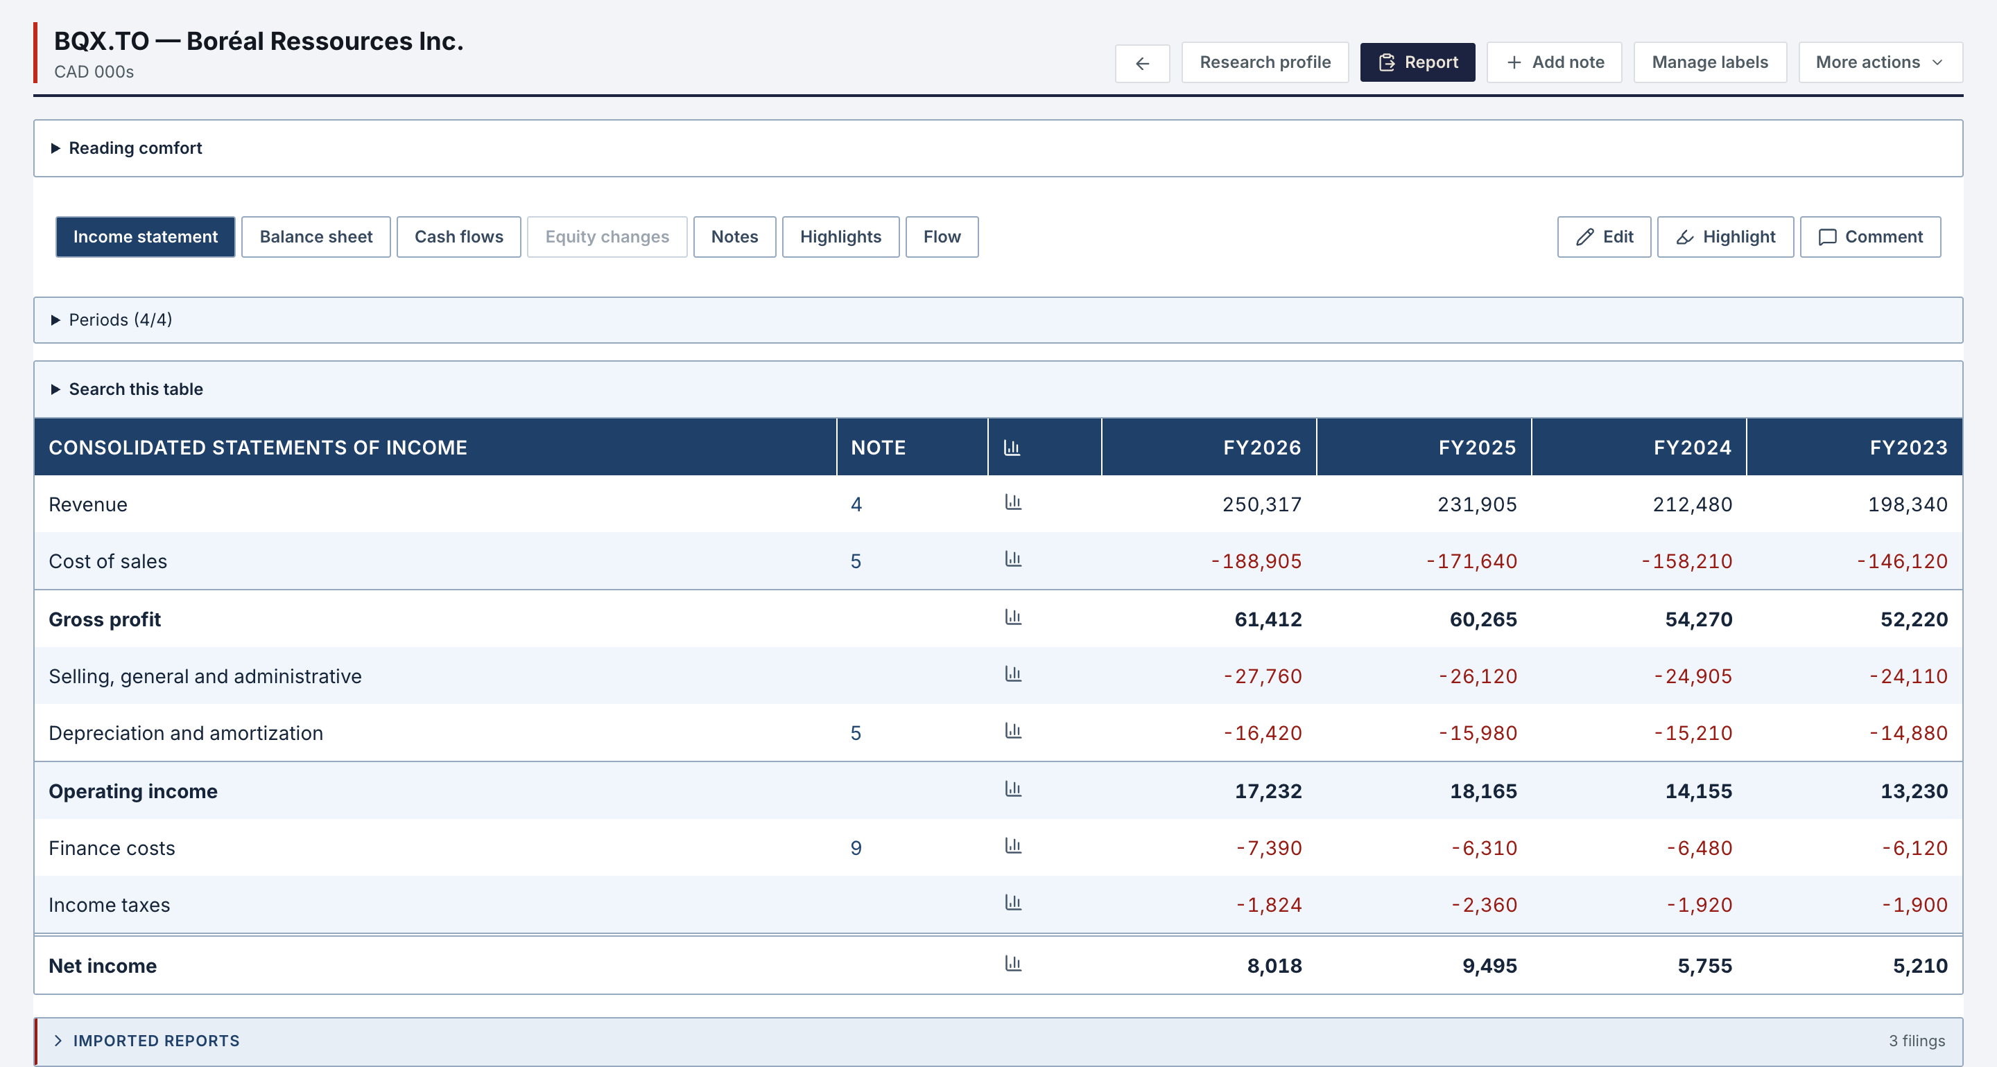
Task: Expand Search this table
Action: (x=998, y=389)
